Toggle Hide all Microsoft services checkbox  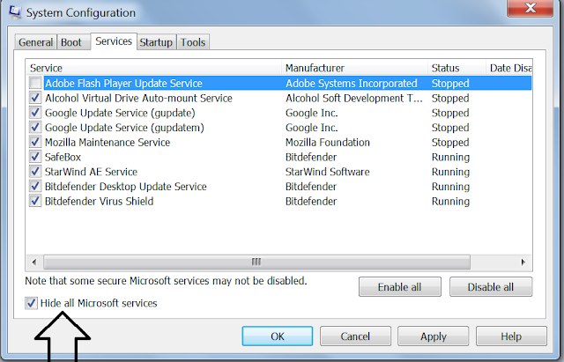pyautogui.click(x=32, y=303)
